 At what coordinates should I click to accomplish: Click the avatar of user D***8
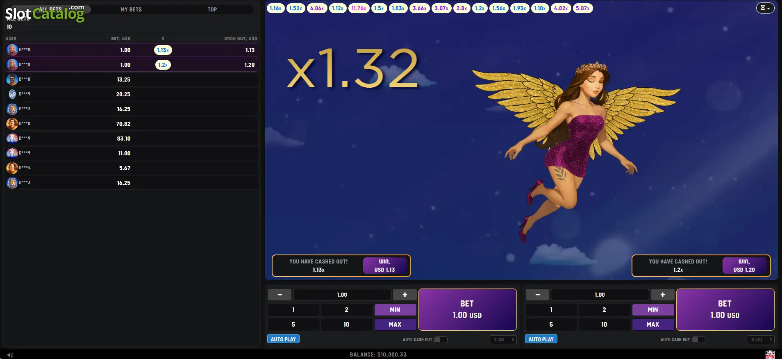click(12, 80)
